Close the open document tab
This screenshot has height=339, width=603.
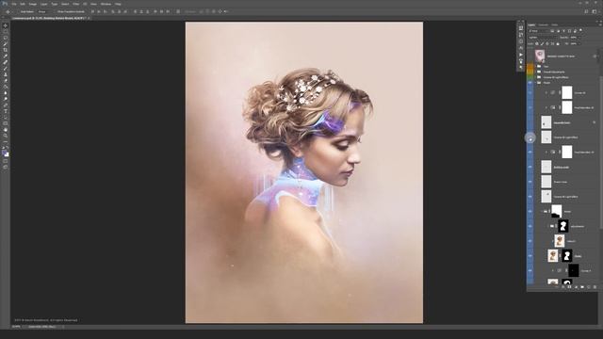[89, 18]
